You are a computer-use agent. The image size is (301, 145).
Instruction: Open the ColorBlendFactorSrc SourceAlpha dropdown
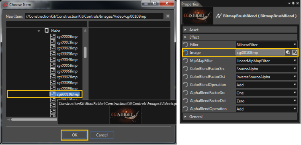(x=266, y=69)
